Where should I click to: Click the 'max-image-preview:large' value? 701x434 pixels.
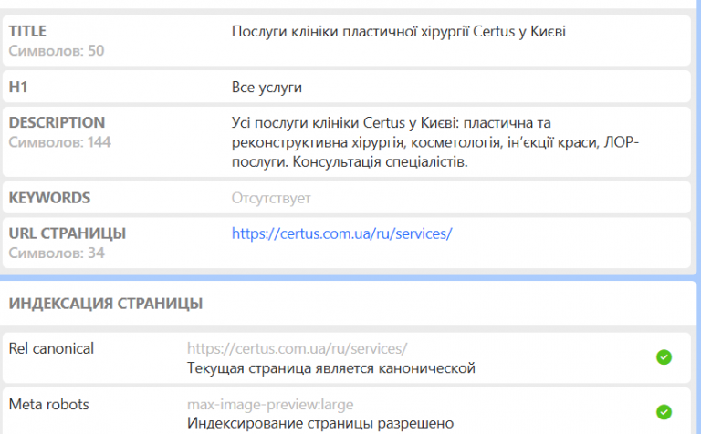point(270,405)
